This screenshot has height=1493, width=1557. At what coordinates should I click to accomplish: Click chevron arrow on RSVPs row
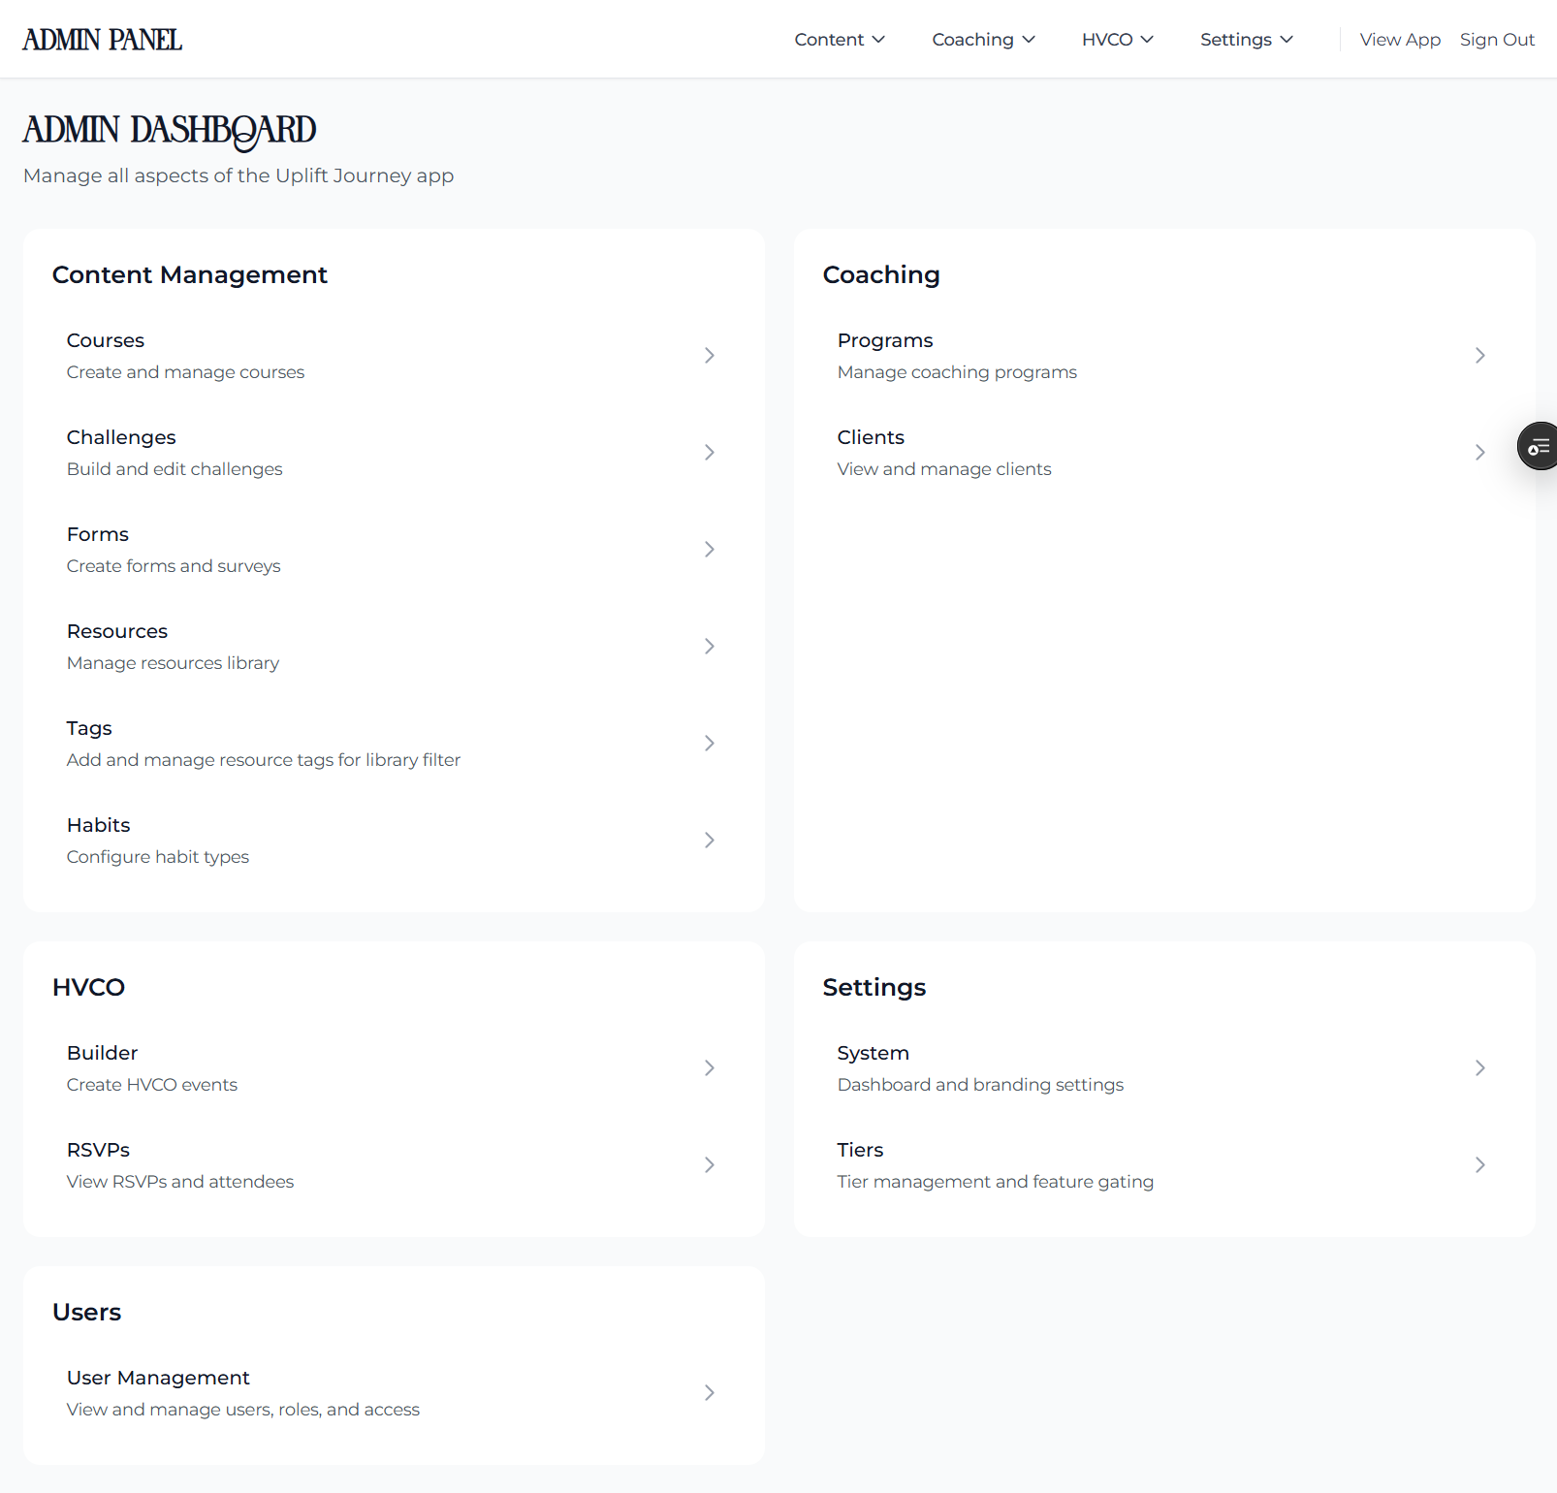point(710,1165)
